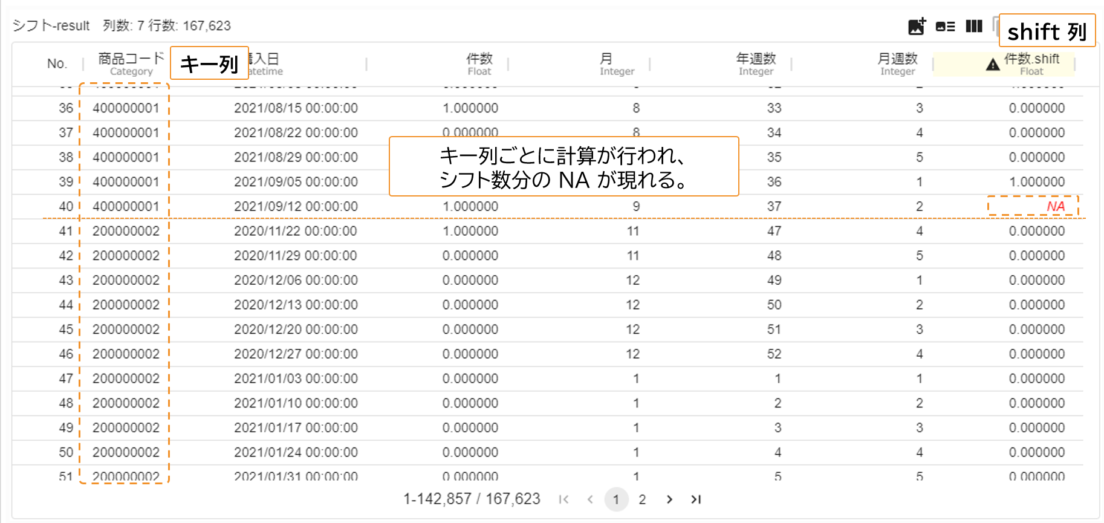Select page 1 in pagination
The height and width of the screenshot is (523, 1104).
616,499
